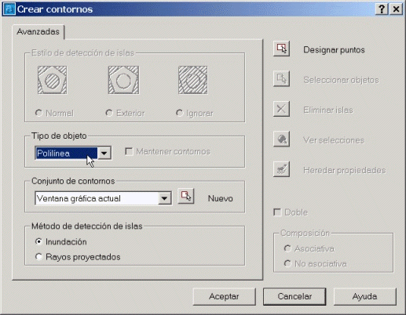The width and height of the screenshot is (406, 315).
Task: Click the Ayuda button
Action: click(x=365, y=296)
